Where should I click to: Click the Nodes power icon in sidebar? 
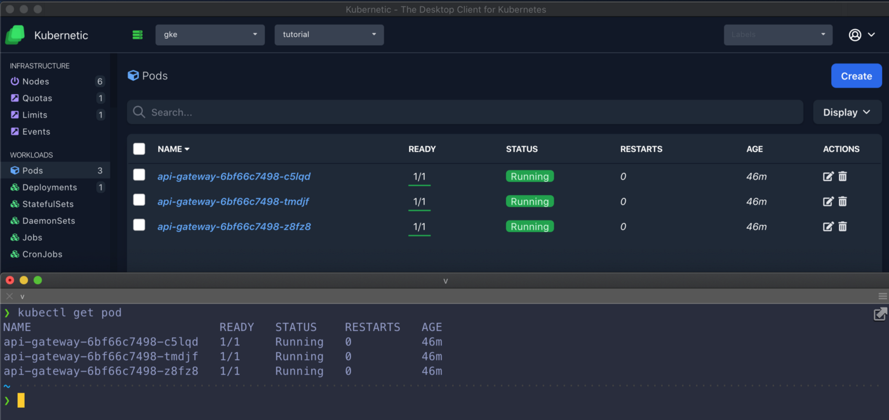pyautogui.click(x=15, y=81)
